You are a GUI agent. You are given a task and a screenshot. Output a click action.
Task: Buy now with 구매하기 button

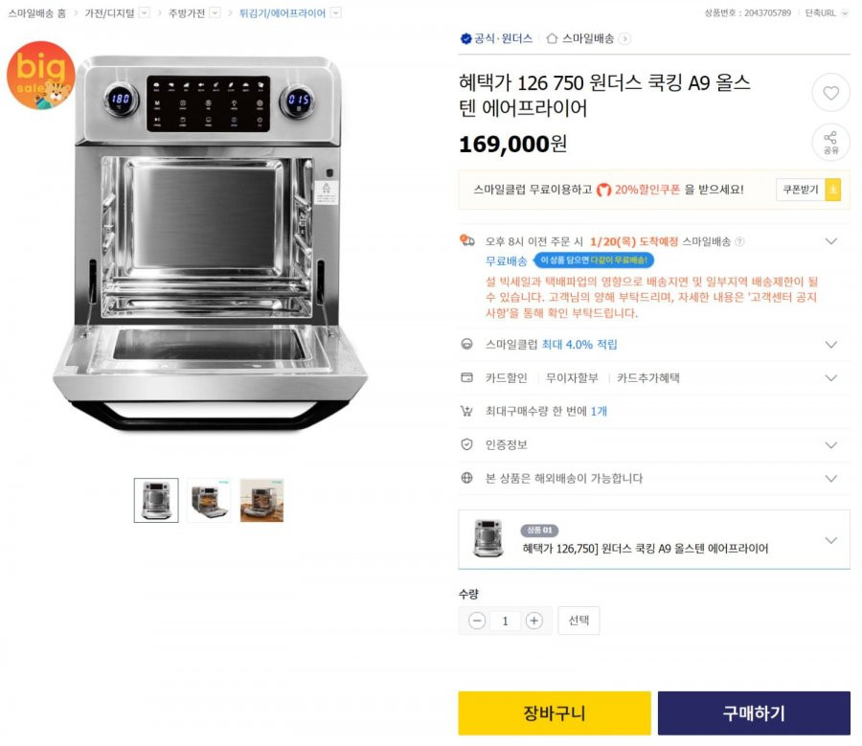[x=754, y=713]
